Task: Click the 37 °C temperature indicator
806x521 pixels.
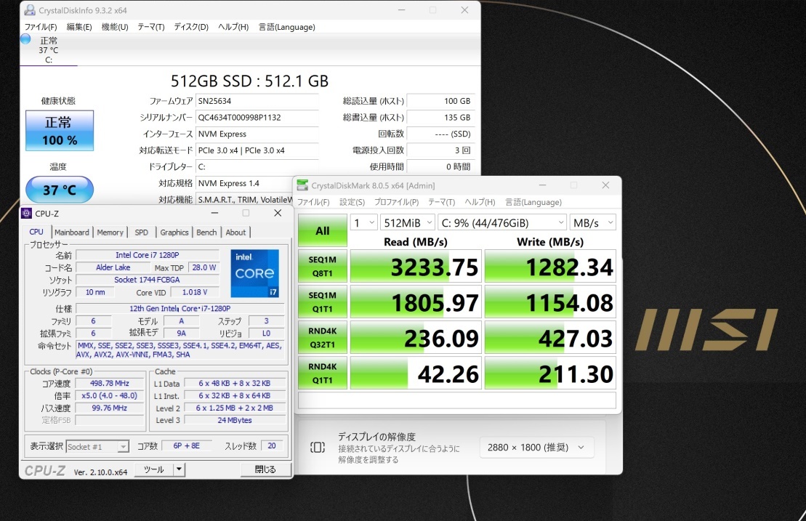Action: pos(60,190)
